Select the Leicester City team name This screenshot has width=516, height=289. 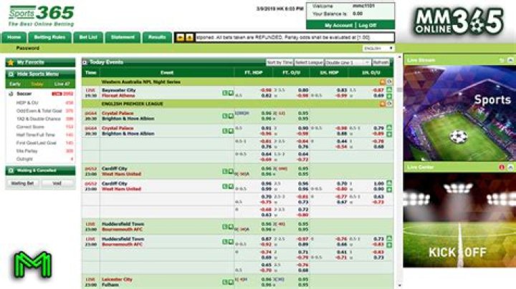tap(117, 280)
